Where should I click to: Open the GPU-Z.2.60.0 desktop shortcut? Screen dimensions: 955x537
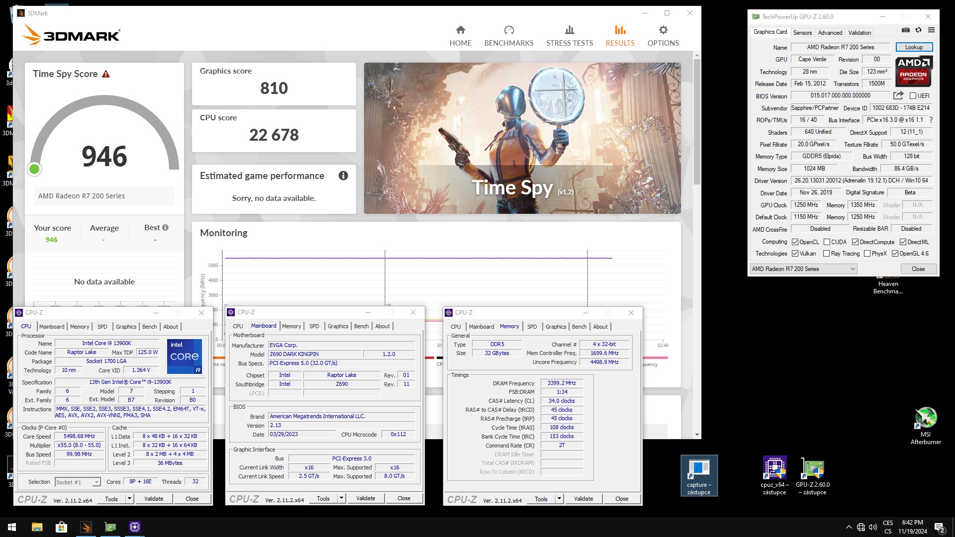point(813,476)
